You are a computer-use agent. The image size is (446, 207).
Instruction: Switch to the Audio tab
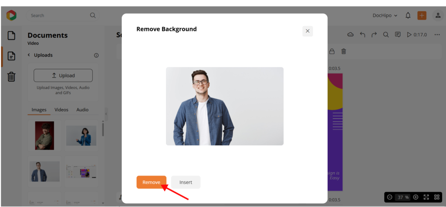(82, 110)
